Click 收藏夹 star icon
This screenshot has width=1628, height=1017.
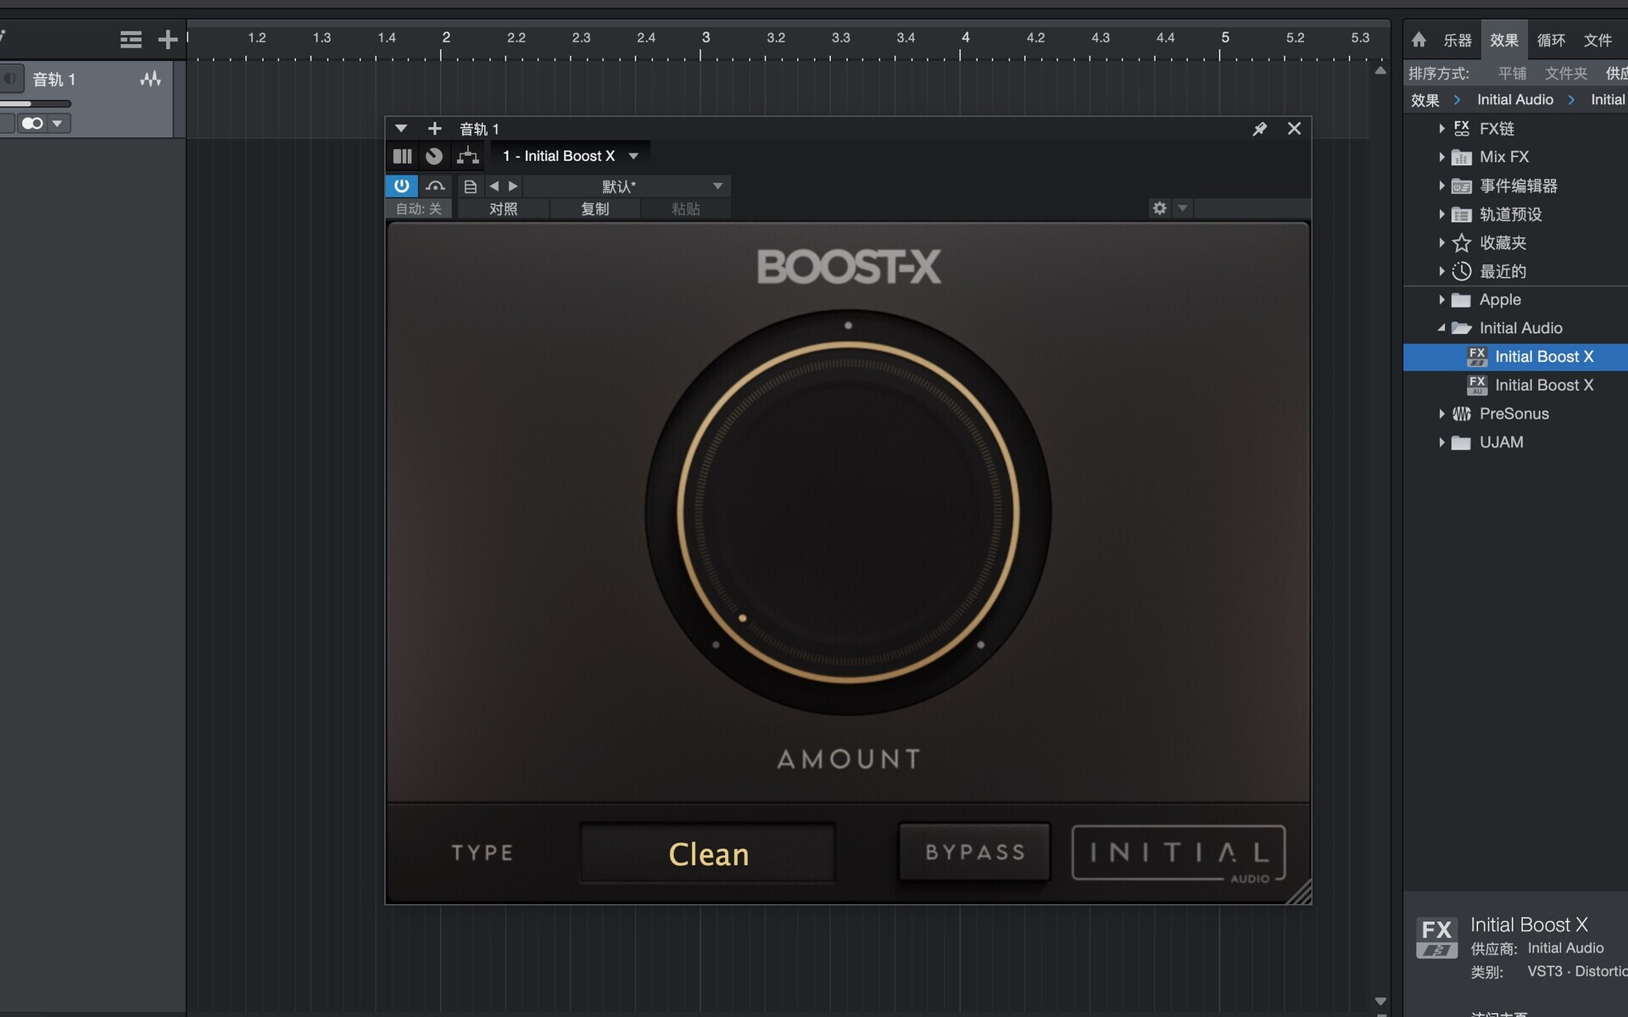pyautogui.click(x=1461, y=243)
